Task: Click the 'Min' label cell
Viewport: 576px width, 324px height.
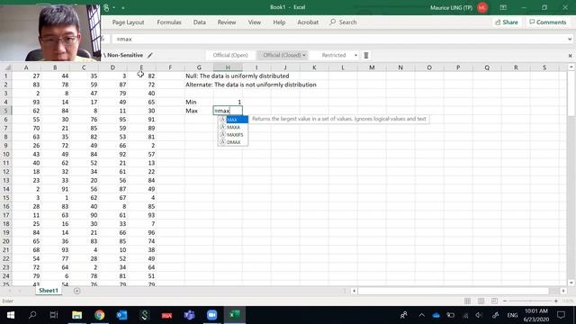Action: [x=199, y=102]
